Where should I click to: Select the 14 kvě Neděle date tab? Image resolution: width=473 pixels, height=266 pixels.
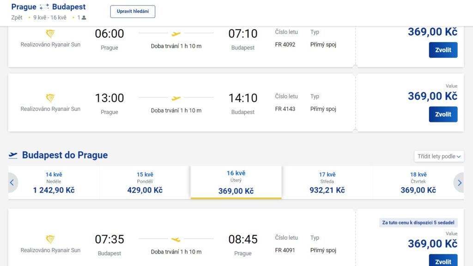54,182
